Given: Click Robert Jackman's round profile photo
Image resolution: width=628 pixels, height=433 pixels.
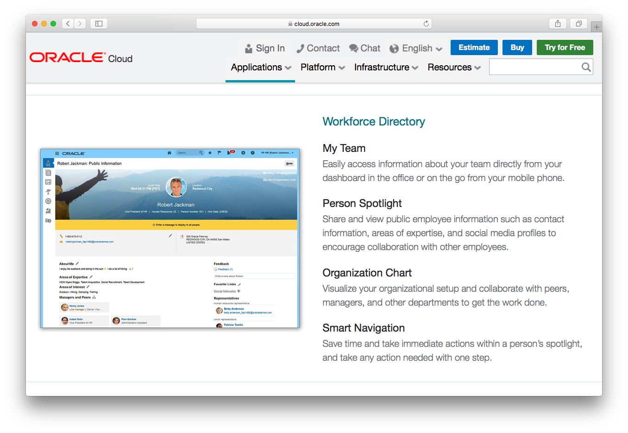Looking at the screenshot, I should coord(176,187).
